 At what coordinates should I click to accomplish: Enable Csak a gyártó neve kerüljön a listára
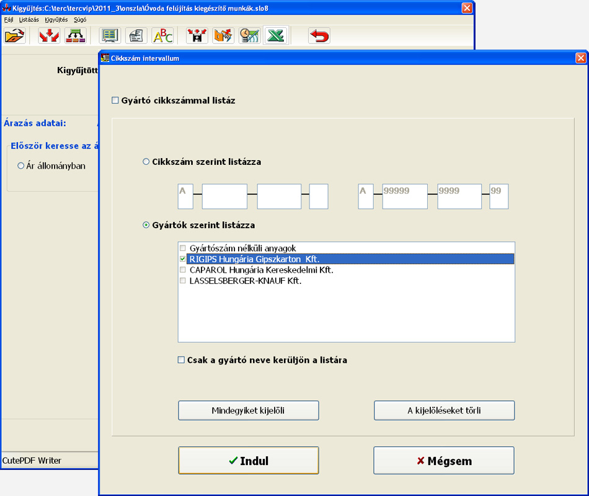181,360
